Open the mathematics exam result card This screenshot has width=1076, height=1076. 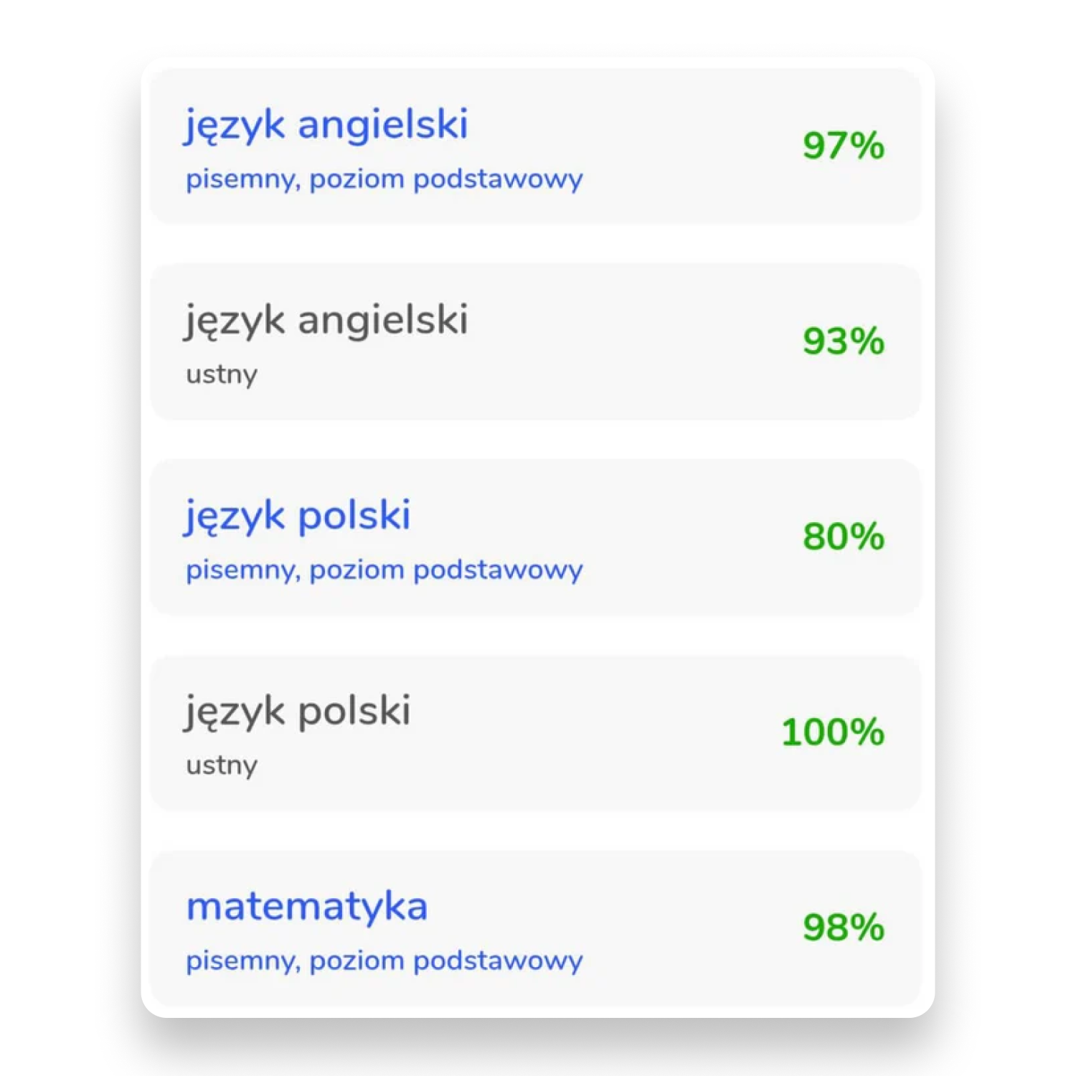536,929
